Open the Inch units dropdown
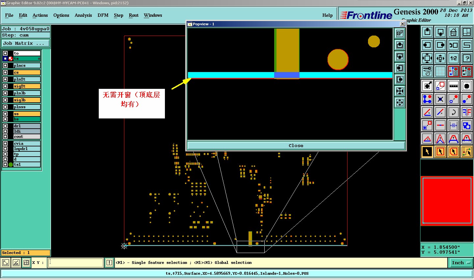This screenshot has height=280, width=474. 461,263
